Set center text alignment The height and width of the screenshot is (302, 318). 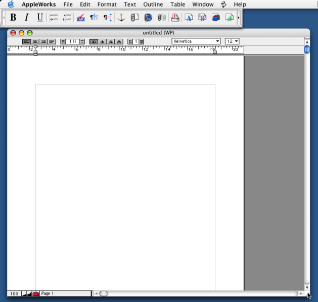pos(35,42)
